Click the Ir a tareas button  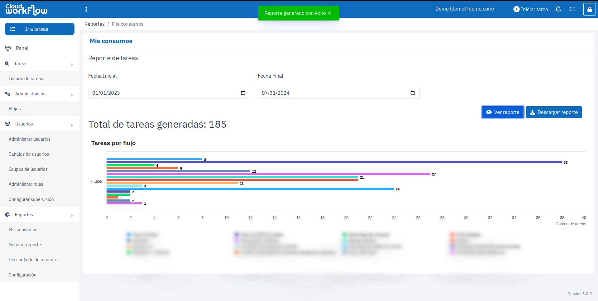(x=40, y=29)
